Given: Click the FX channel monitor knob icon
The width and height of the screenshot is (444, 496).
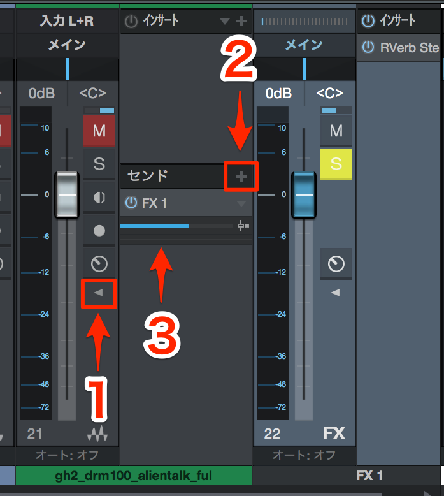Looking at the screenshot, I should click(336, 263).
